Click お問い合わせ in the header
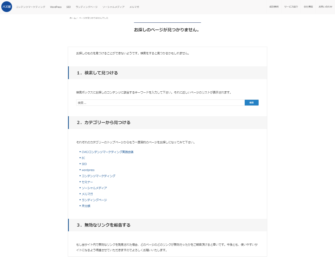The height and width of the screenshot is (271, 335). (325, 7)
